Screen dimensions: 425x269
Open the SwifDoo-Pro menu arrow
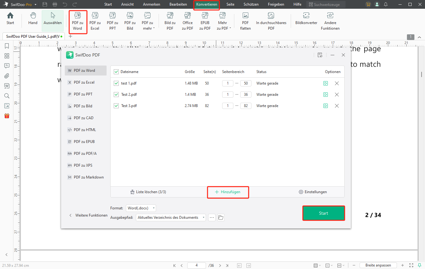click(x=36, y=5)
